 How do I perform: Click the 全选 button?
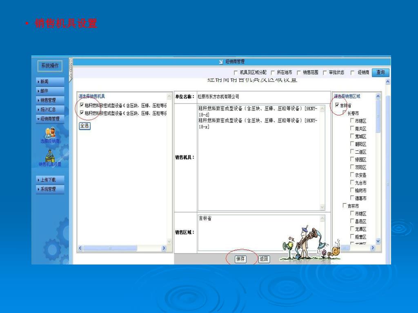[x=85, y=126]
